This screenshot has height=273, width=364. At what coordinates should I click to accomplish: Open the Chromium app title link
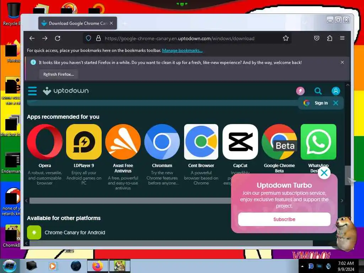(162, 166)
